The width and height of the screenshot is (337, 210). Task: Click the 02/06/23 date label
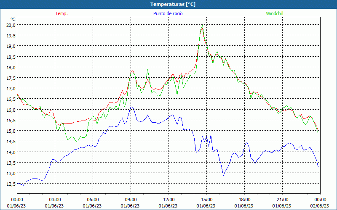pyautogui.click(x=320, y=206)
